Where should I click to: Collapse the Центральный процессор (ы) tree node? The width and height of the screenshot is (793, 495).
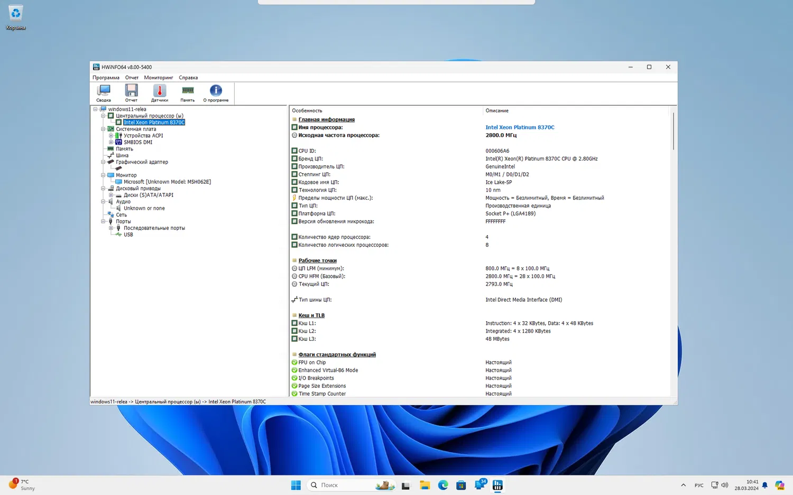coord(104,116)
